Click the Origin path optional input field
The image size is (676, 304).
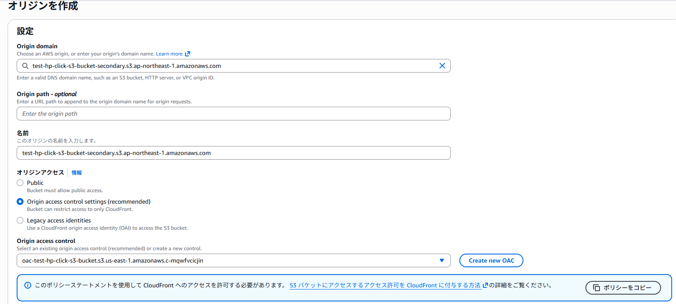click(x=234, y=114)
